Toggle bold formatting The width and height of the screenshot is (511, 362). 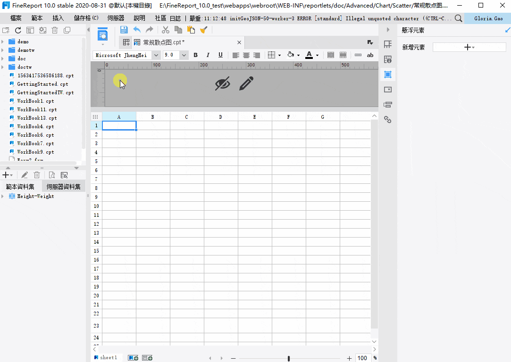(x=195, y=55)
